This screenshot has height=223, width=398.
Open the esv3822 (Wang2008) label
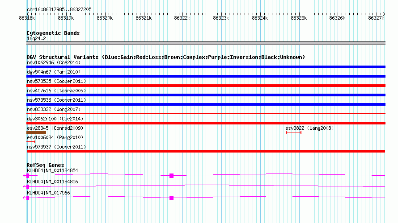coord(309,128)
